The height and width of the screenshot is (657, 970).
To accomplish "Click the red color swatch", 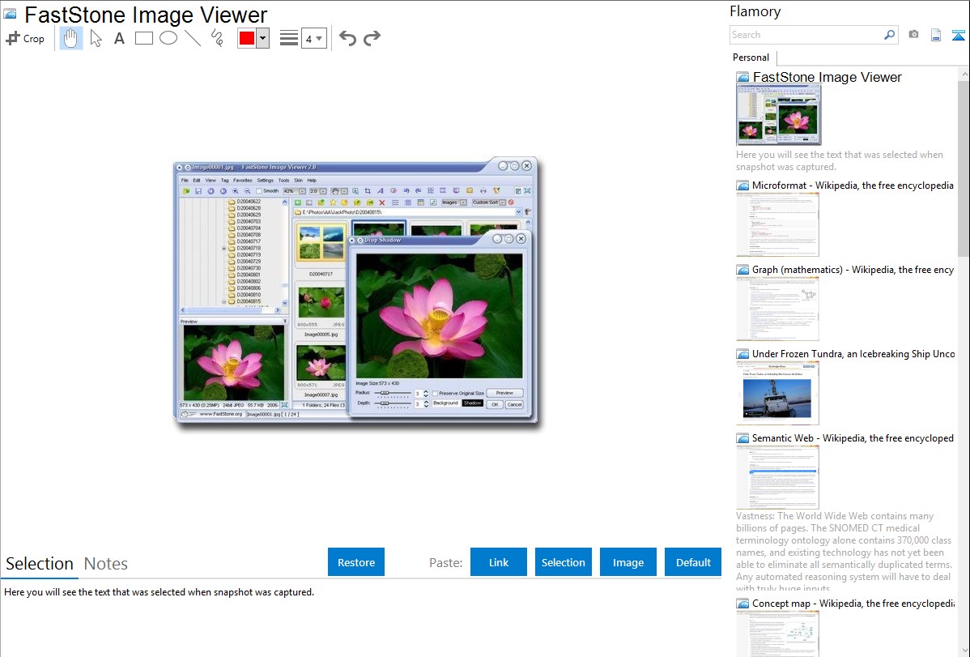I will click(x=247, y=38).
